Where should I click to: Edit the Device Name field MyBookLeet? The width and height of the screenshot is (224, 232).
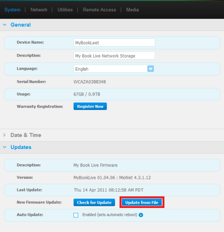coord(114,43)
